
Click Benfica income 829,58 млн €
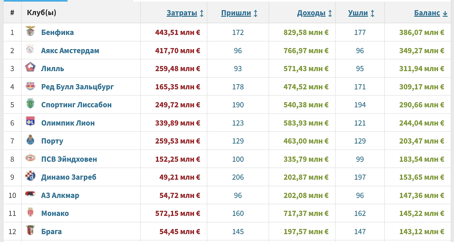point(306,32)
